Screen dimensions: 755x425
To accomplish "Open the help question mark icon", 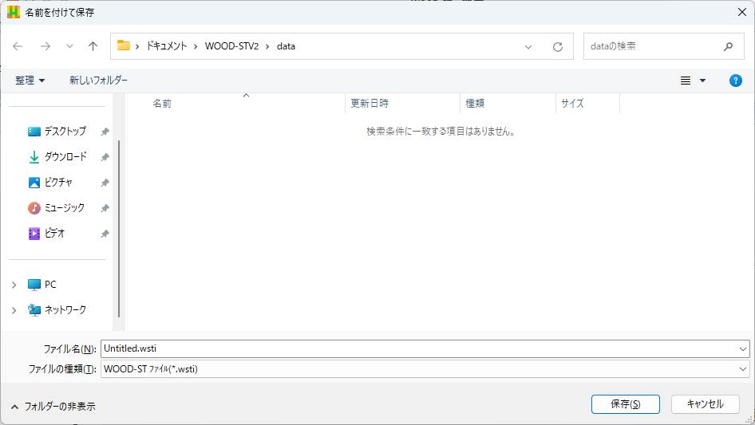I will click(x=736, y=81).
